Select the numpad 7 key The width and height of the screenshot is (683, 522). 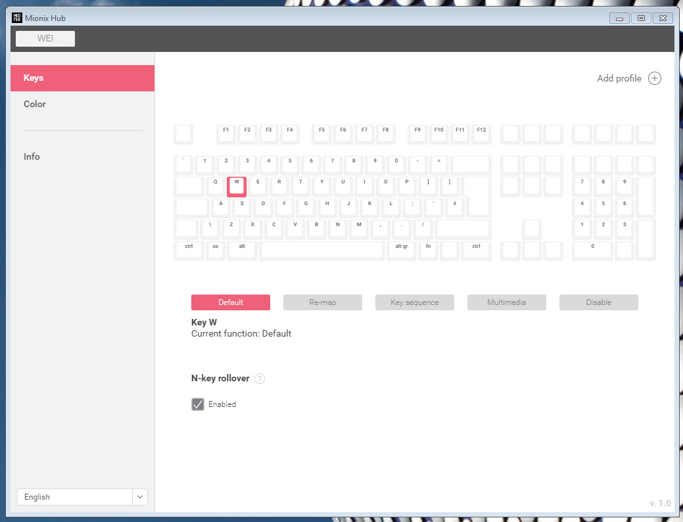(582, 187)
